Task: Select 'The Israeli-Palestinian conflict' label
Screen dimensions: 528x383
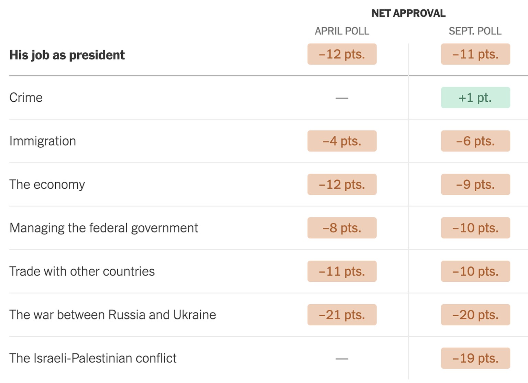Action: click(x=93, y=358)
